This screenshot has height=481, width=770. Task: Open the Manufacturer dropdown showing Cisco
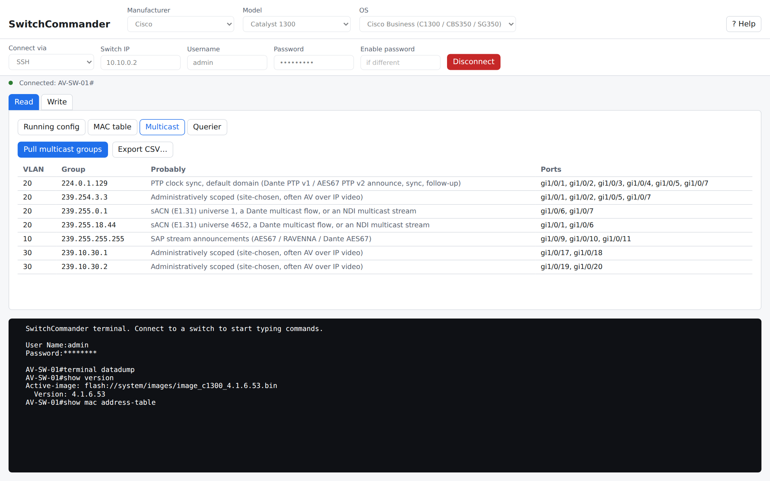180,24
